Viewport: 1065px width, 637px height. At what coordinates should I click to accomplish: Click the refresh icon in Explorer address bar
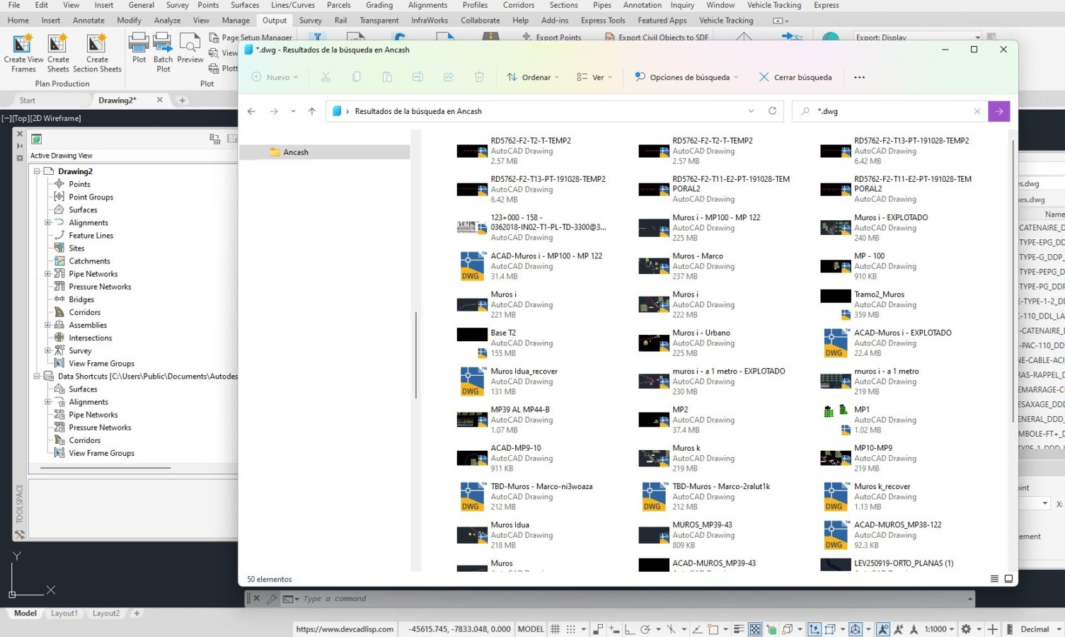(x=772, y=111)
